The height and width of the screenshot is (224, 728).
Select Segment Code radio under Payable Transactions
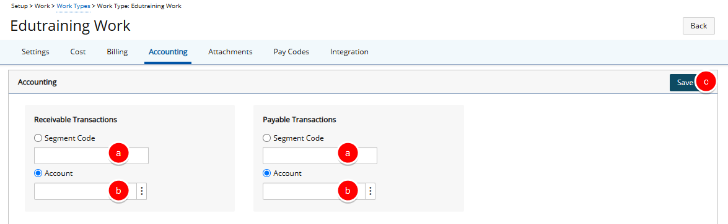point(266,138)
